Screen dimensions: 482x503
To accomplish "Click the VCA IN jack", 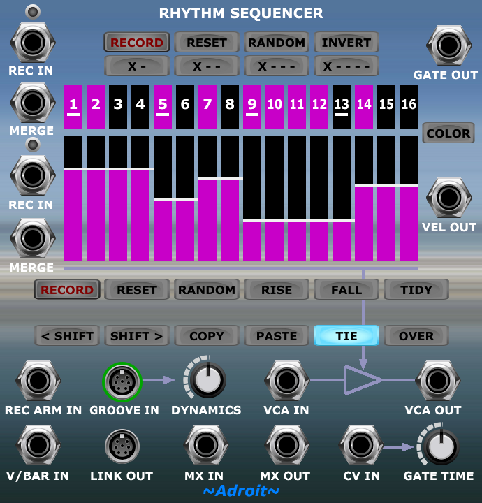I will pos(286,381).
